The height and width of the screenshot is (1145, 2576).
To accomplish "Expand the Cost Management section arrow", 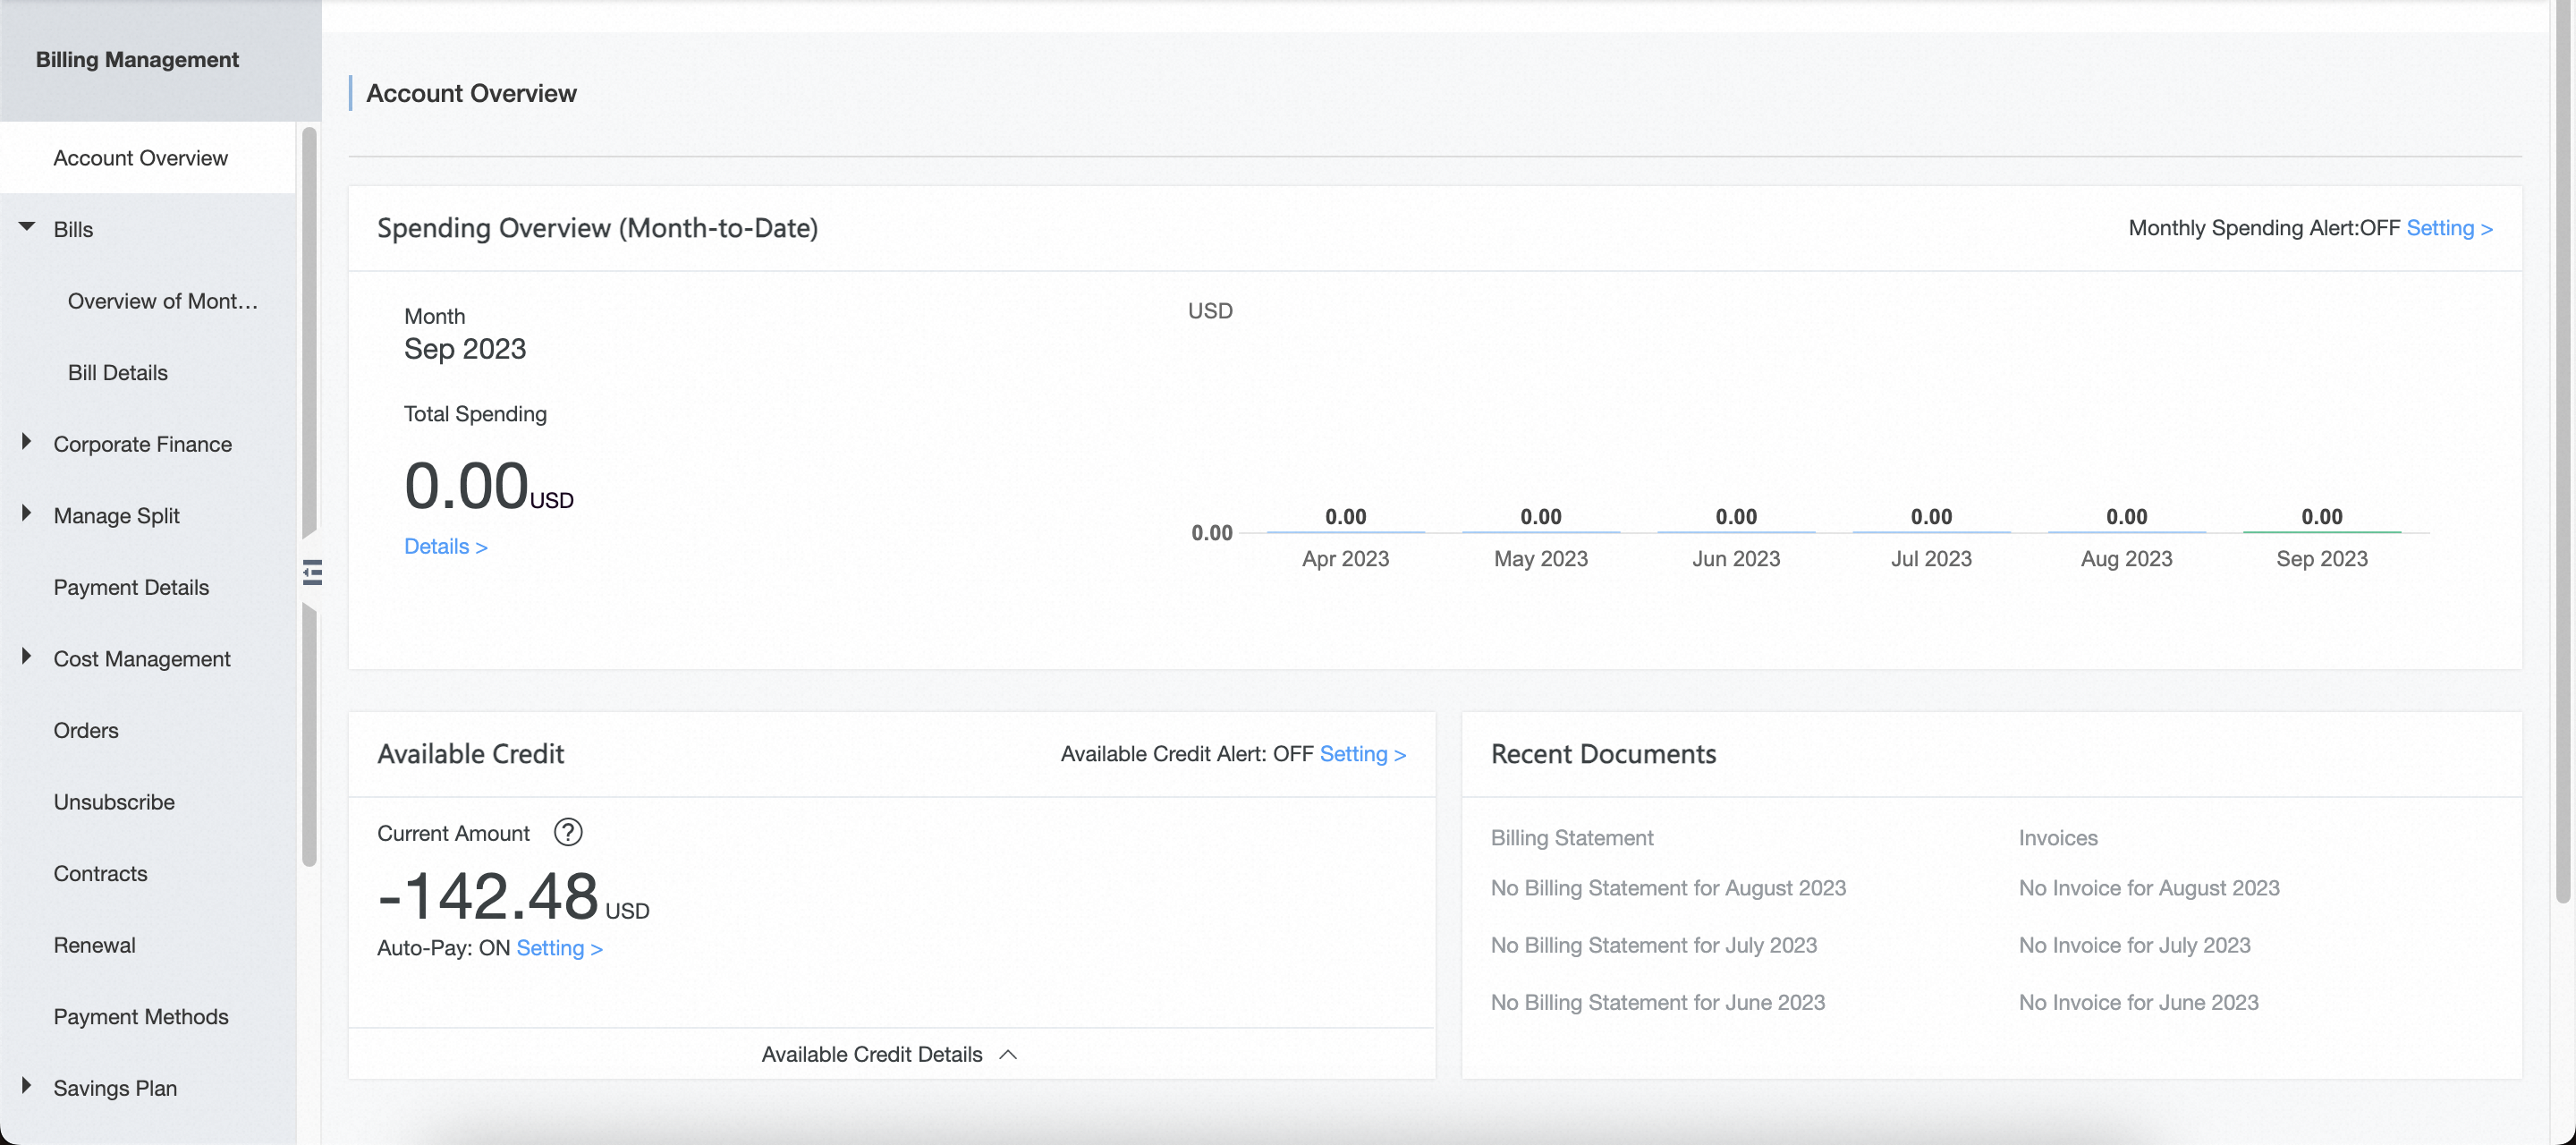I will [27, 657].
